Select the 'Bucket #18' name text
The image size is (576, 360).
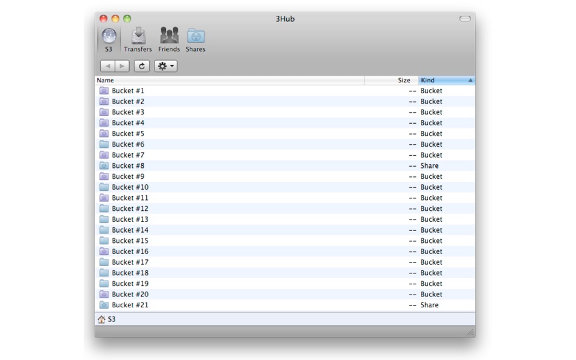click(x=130, y=273)
